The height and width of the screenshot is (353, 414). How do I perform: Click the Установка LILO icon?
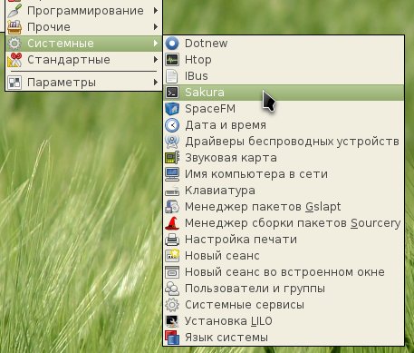click(x=172, y=321)
